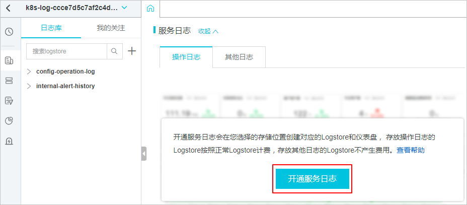Open the 查看帮助 help link
467x205 pixels.
coord(411,150)
